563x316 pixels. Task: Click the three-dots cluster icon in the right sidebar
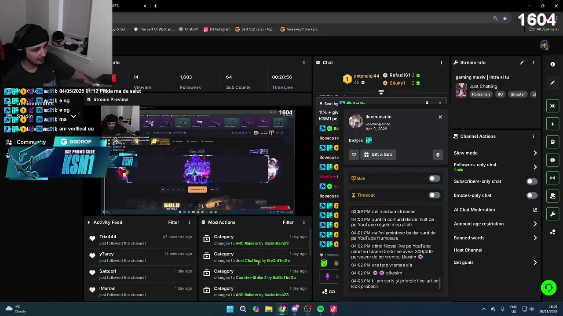(x=552, y=232)
